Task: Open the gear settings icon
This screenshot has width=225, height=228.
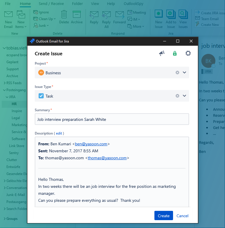Action: [188, 53]
